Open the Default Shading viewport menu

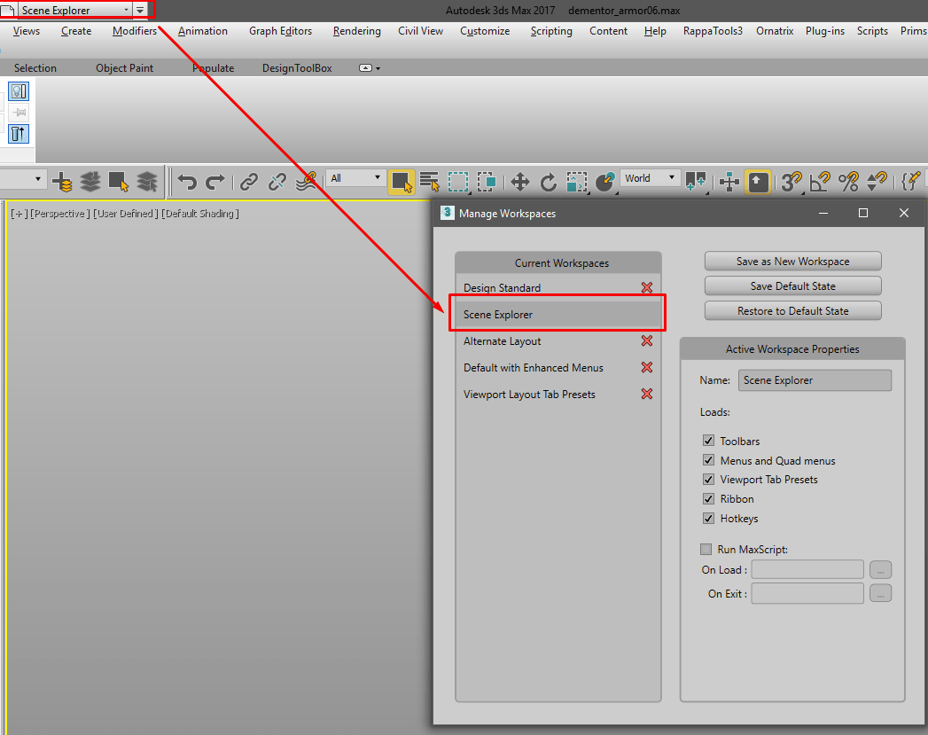tap(200, 214)
